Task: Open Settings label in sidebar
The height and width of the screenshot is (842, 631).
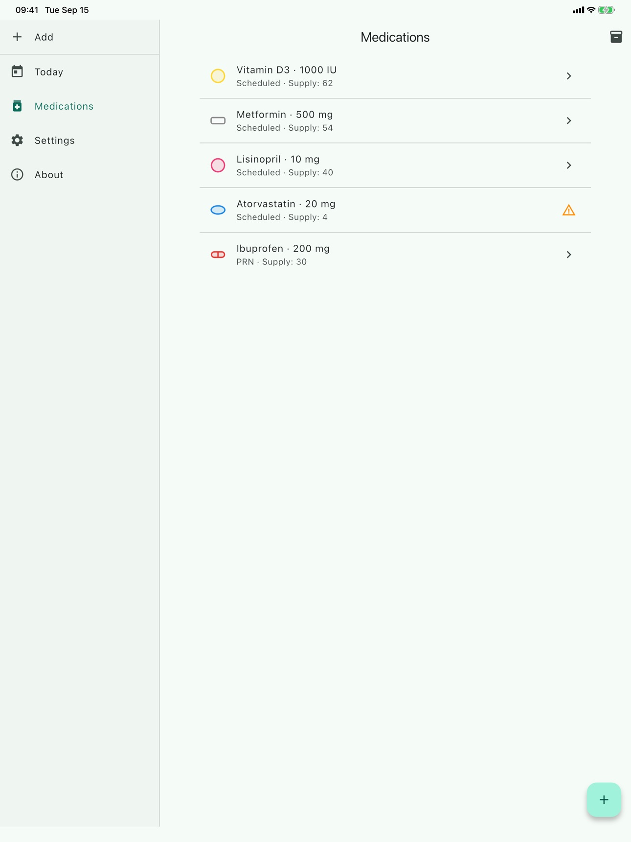Action: pos(55,140)
